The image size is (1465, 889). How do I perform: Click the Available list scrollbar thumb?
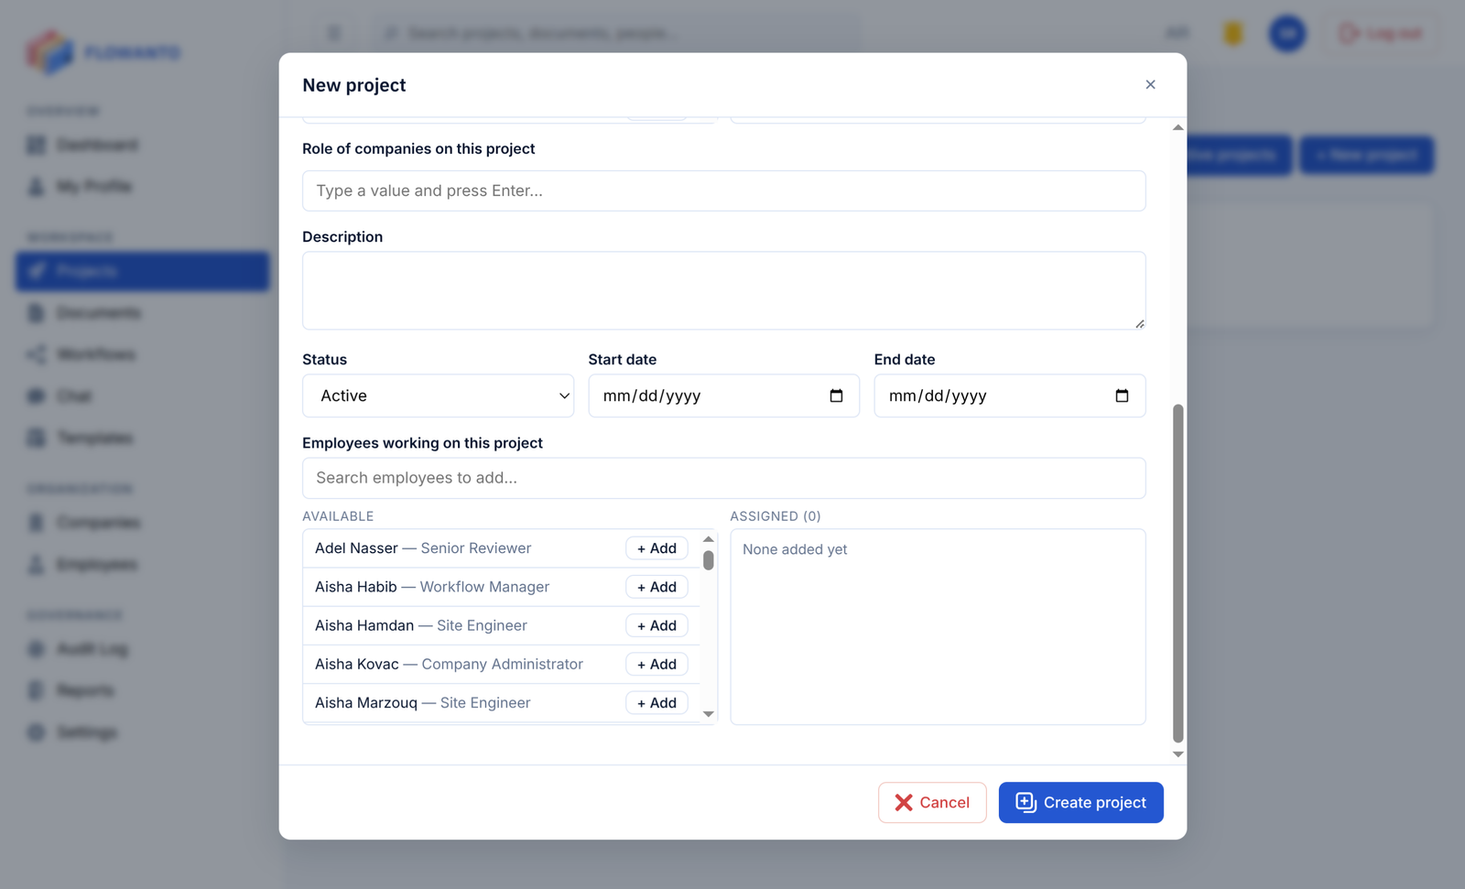pyautogui.click(x=708, y=559)
